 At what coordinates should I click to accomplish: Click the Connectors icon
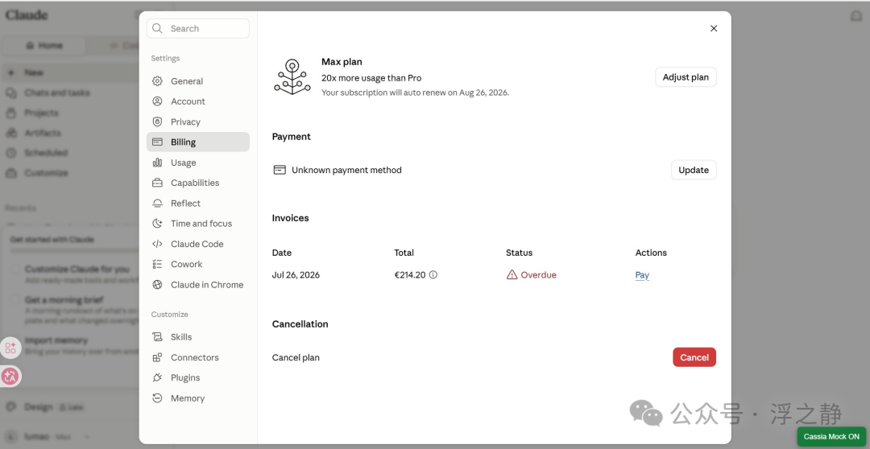(x=158, y=357)
